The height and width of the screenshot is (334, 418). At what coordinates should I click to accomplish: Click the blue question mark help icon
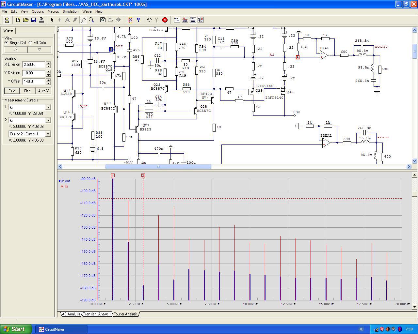click(x=138, y=20)
